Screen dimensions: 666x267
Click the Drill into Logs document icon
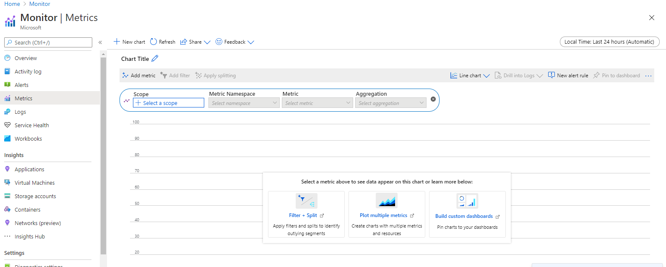coord(498,75)
